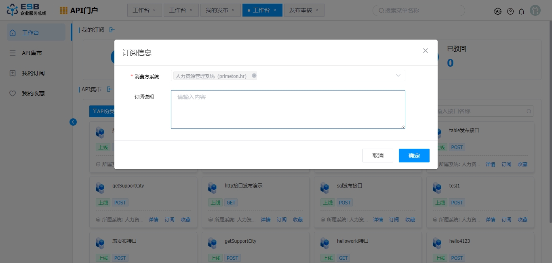Open the help question mark icon
552x263 pixels.
(510, 11)
